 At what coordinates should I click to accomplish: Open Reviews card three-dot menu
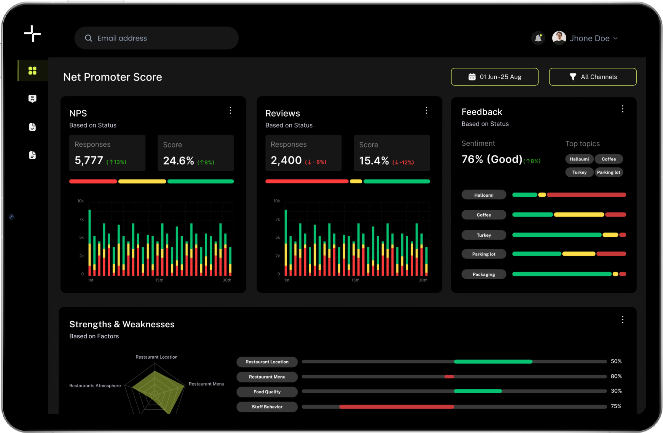tap(426, 110)
